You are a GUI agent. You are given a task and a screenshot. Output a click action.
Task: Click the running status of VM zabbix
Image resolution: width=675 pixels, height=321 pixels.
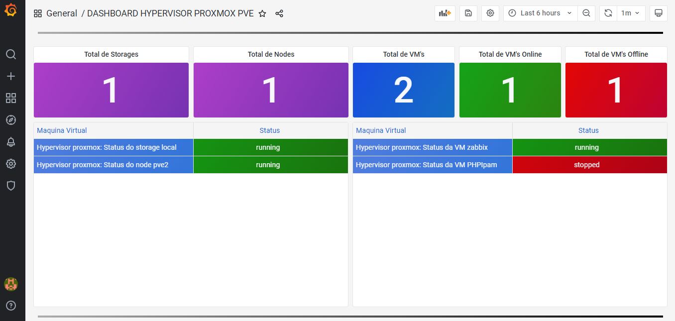[x=590, y=147]
